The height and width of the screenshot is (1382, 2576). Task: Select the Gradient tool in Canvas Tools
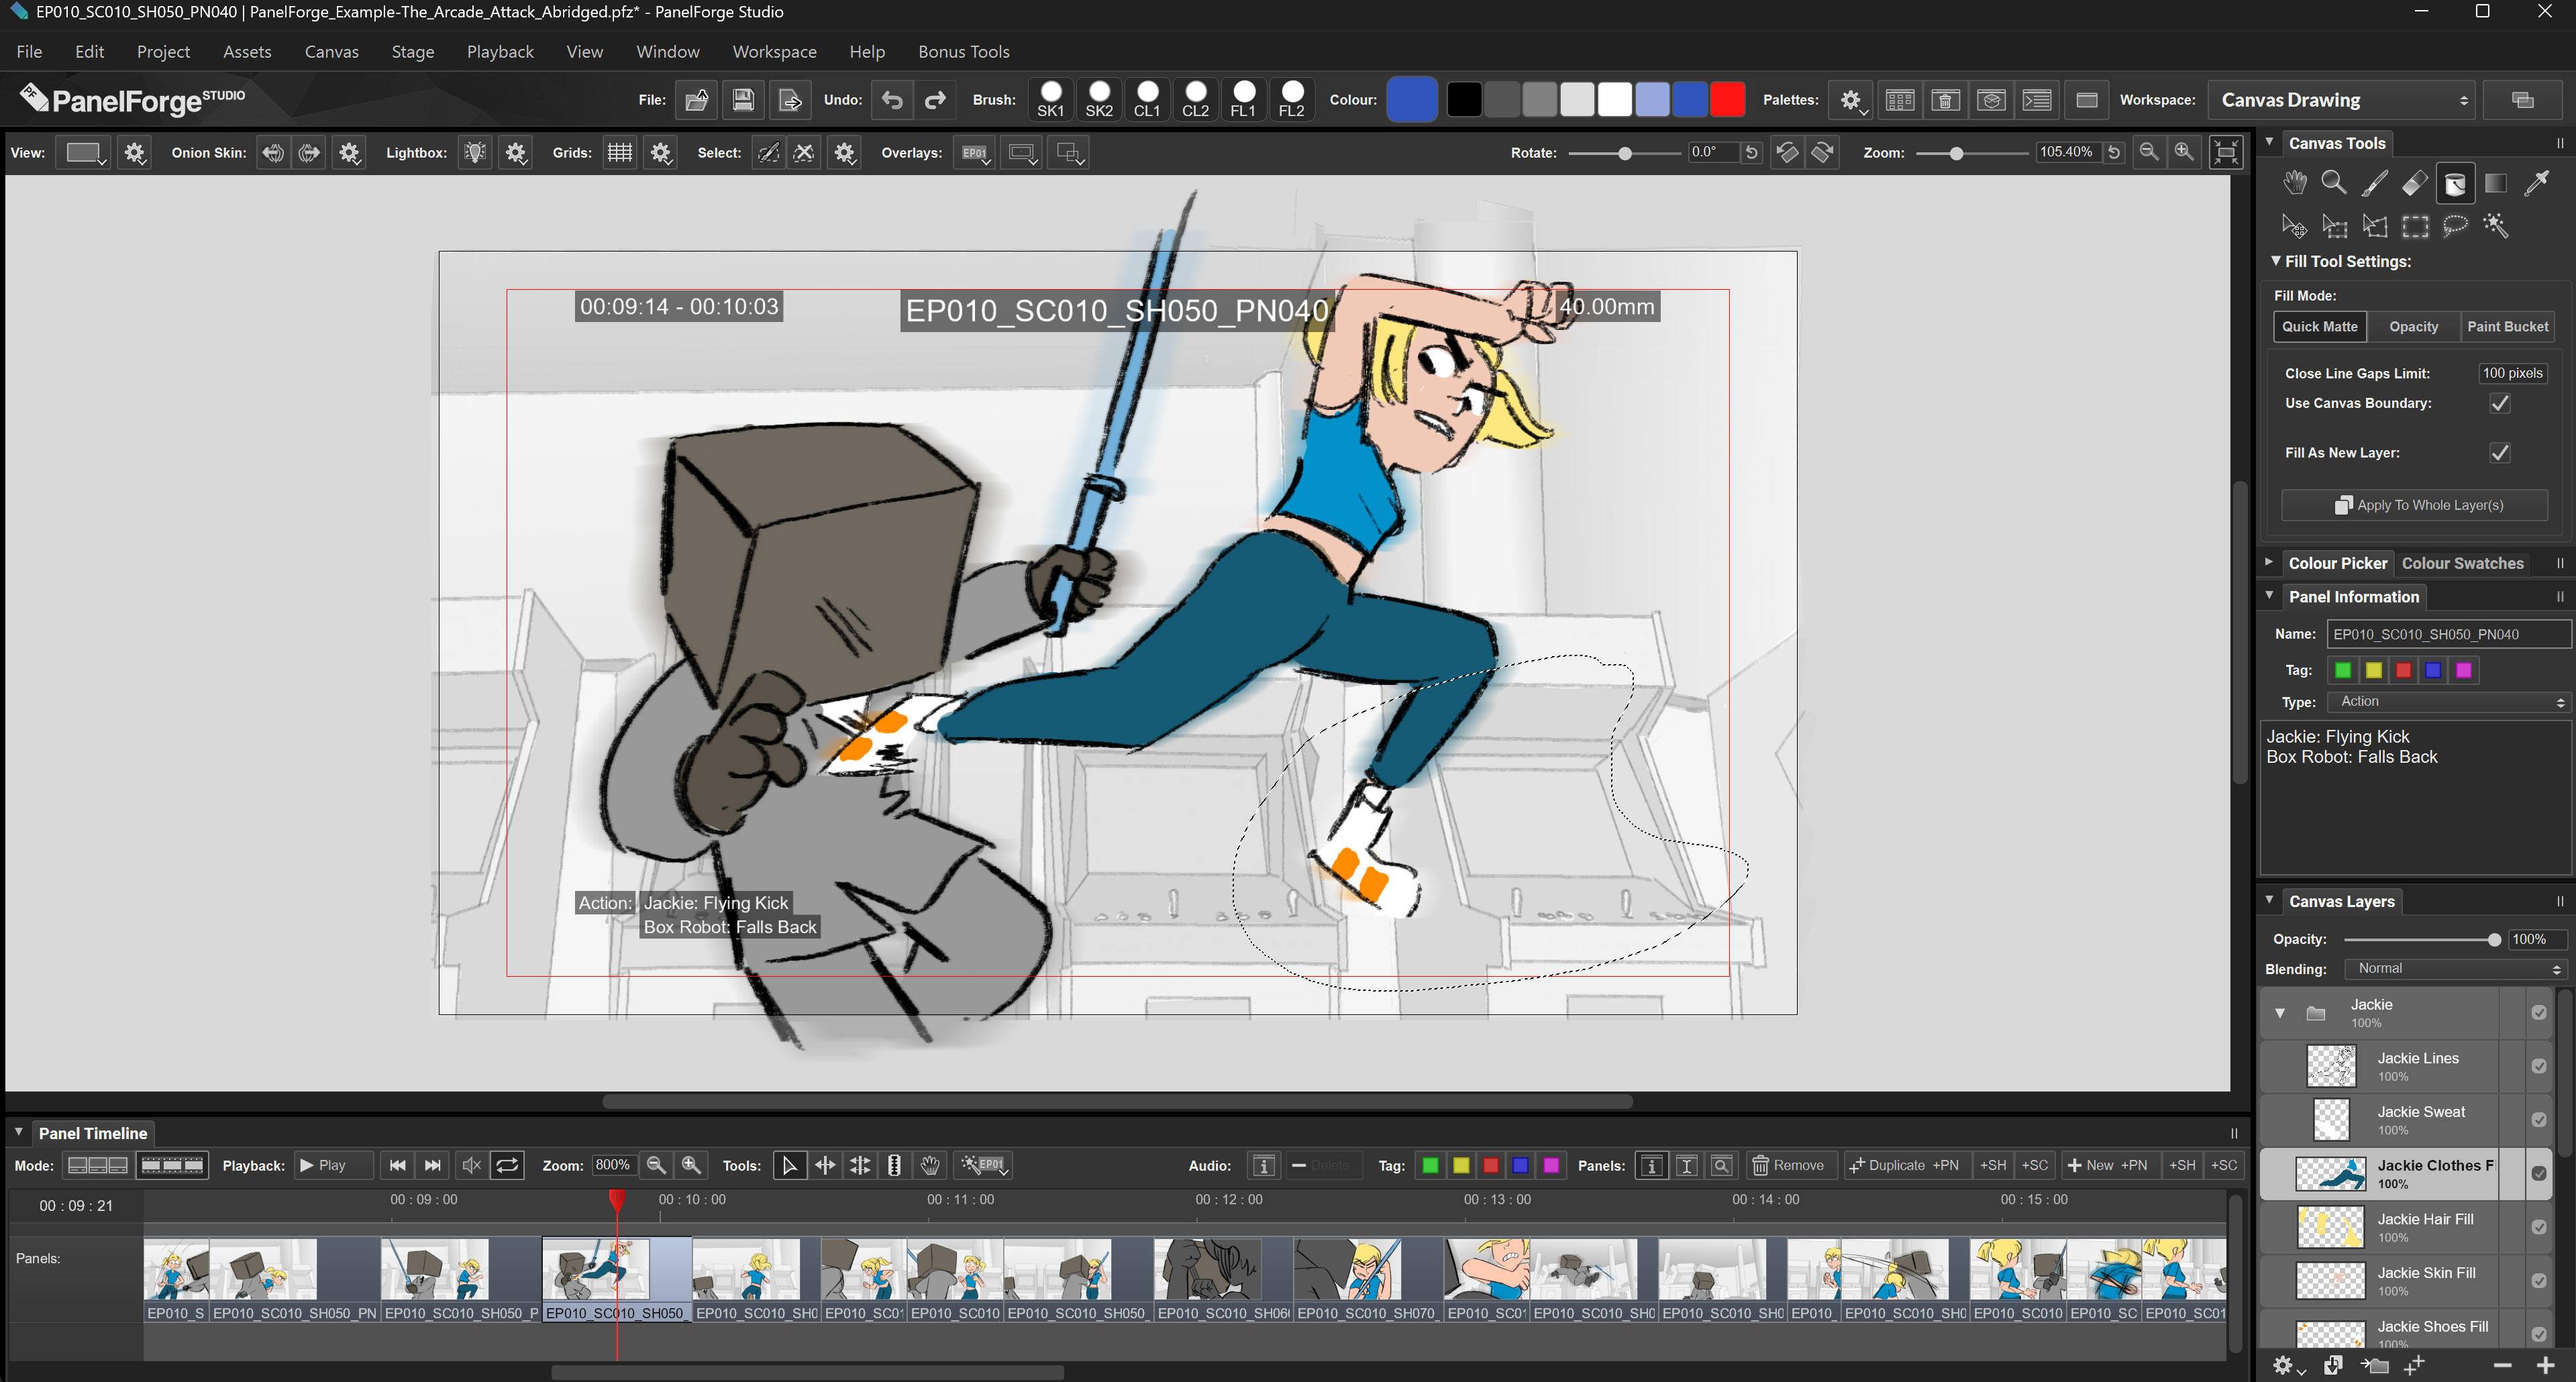tap(2496, 182)
